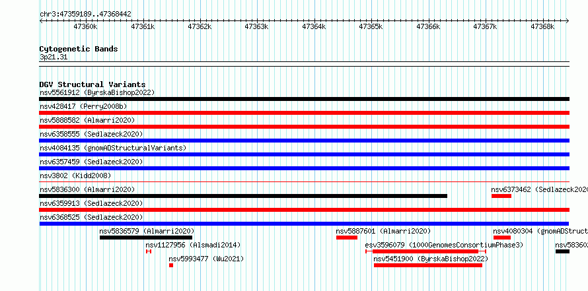
Task: Select the blue bar of nsv6358555
Action: (304, 141)
